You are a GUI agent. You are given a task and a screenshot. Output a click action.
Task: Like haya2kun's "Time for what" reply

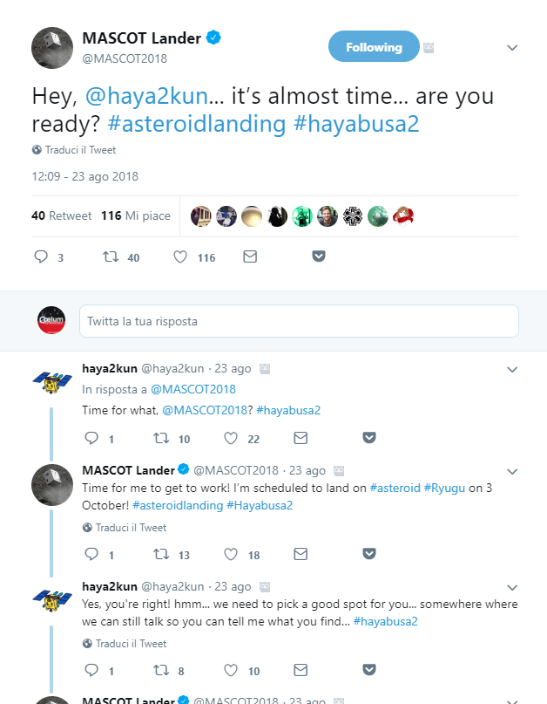pos(231,438)
